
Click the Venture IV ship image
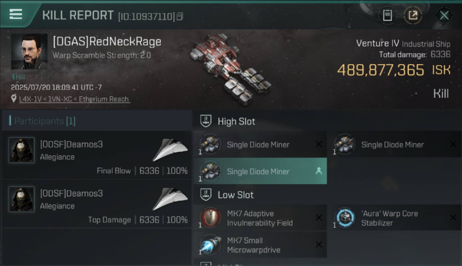[230, 69]
